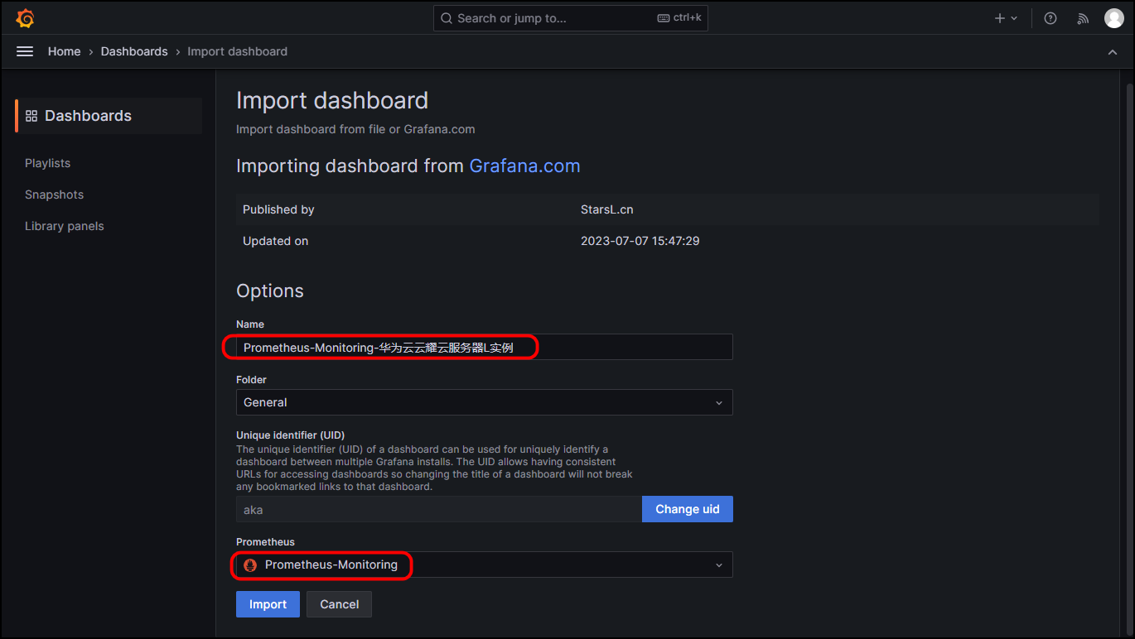Click the Options heading

[x=270, y=291]
